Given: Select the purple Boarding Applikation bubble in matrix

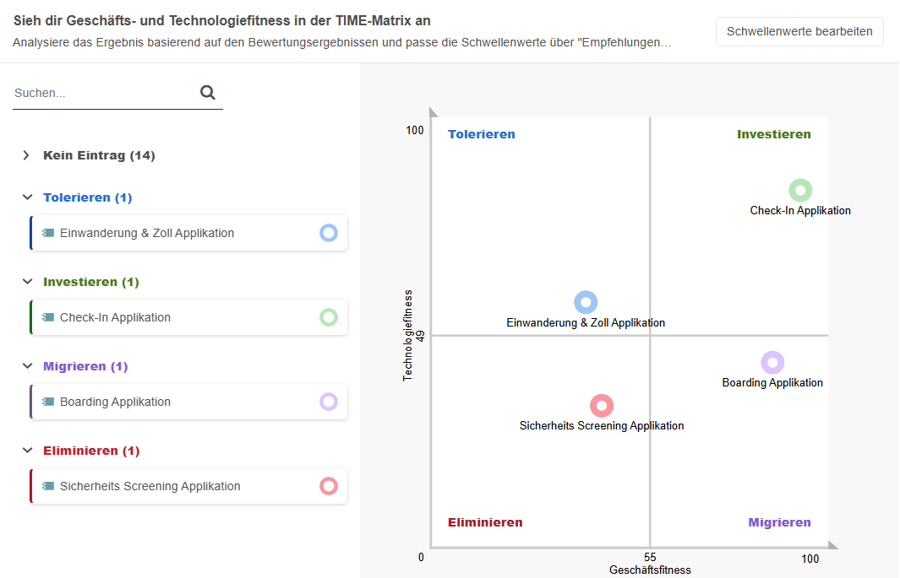Looking at the screenshot, I should click(x=772, y=363).
